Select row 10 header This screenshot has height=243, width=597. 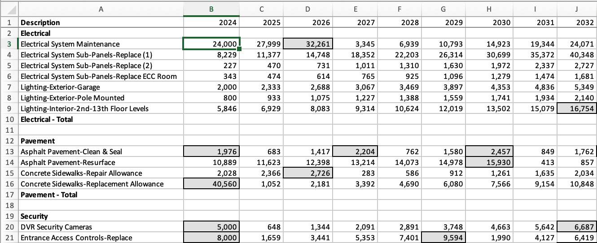click(9, 119)
